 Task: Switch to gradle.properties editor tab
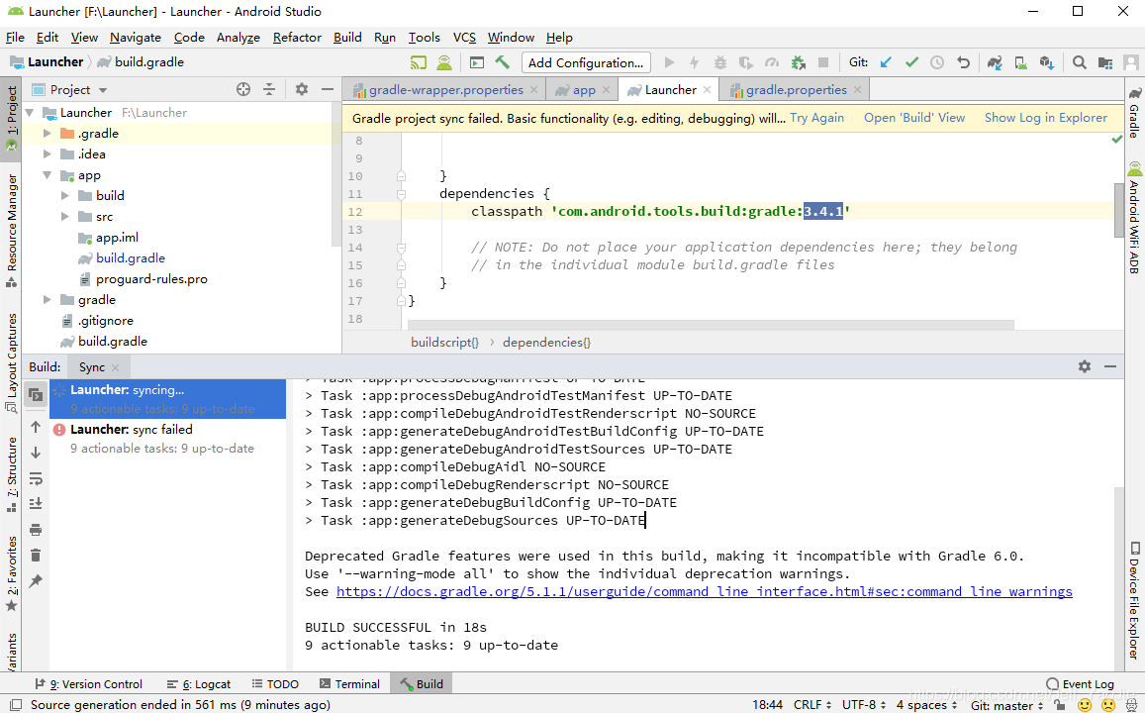pyautogui.click(x=796, y=90)
